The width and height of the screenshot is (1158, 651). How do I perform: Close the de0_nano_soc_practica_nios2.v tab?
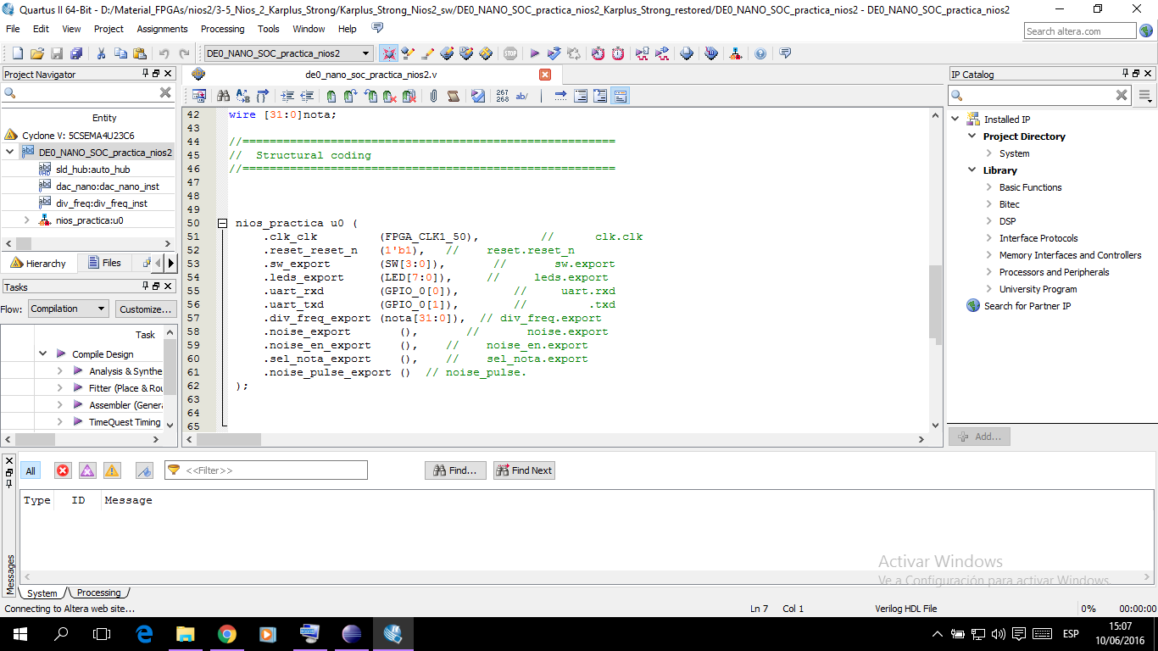coord(545,75)
